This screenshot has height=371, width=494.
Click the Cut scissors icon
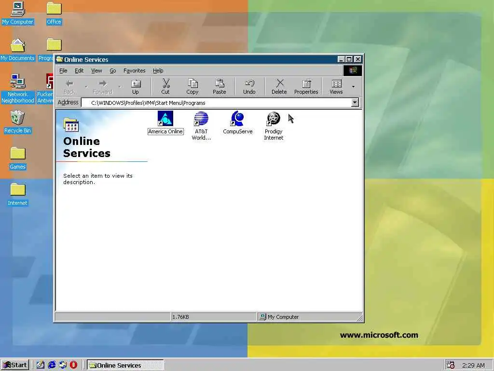point(166,83)
